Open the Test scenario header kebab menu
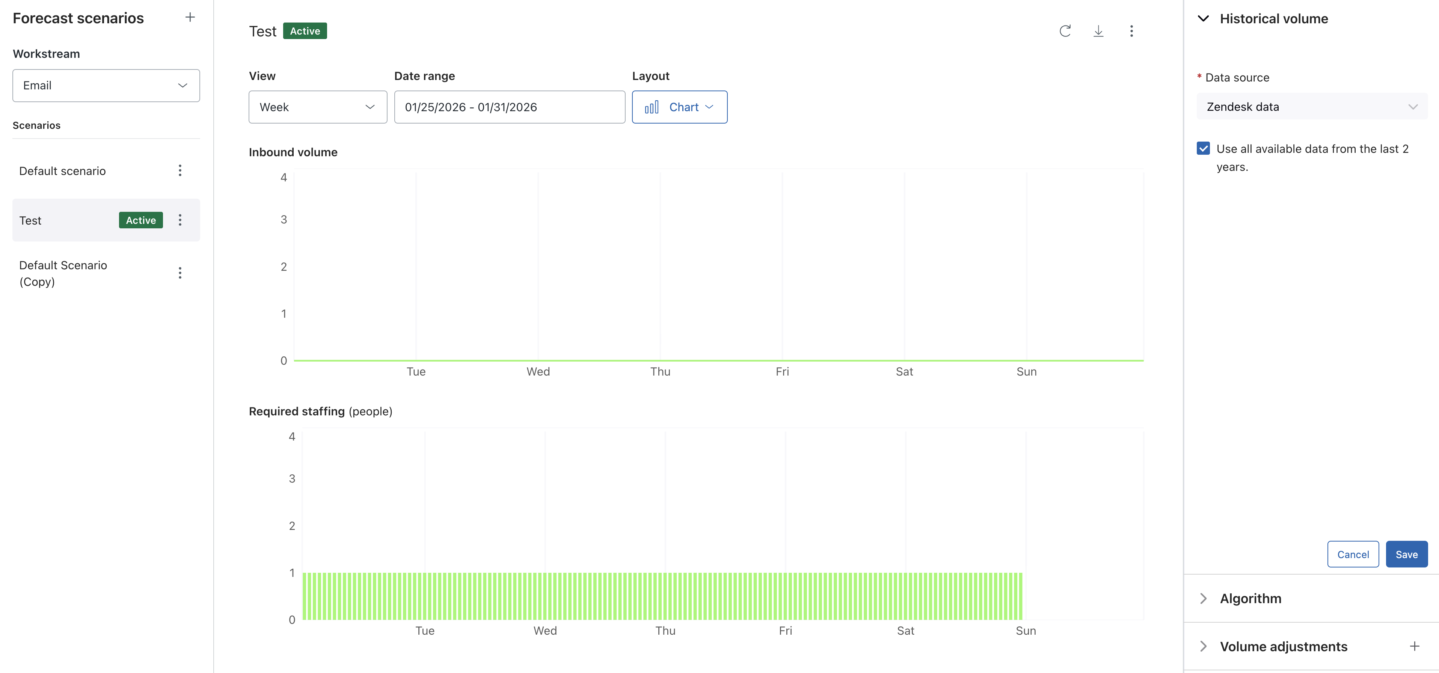 coord(1131,31)
